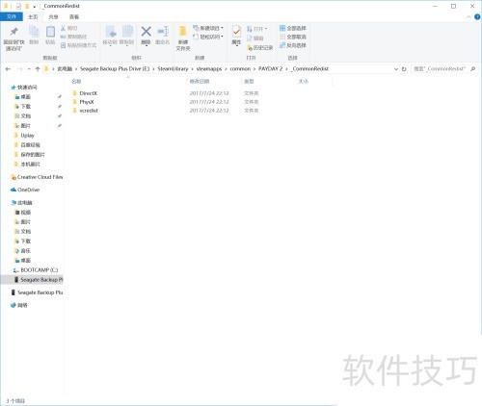
Task: Click the steamapps breadcrumb in the address bar
Action: point(209,69)
